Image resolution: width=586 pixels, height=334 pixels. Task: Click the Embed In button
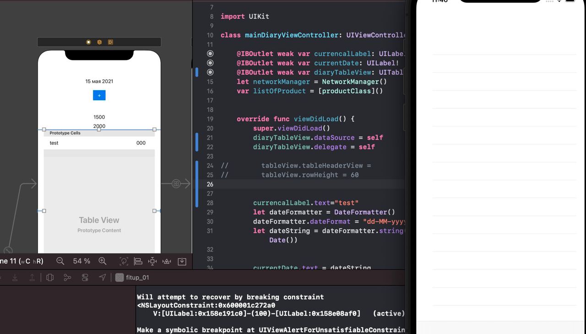tap(182, 261)
